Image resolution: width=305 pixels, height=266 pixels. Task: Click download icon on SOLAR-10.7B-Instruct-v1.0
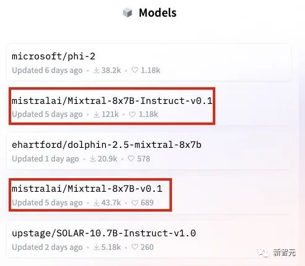pyautogui.click(x=97, y=247)
